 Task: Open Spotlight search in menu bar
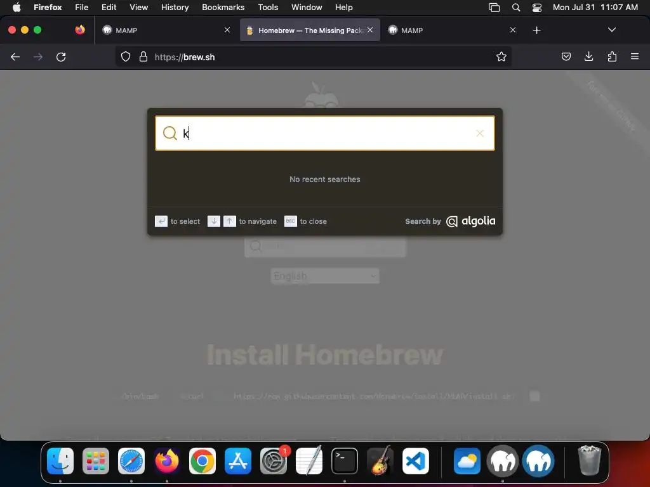(515, 7)
